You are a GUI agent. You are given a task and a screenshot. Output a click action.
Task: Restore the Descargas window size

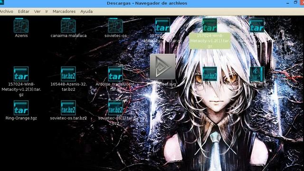[x=295, y=2]
